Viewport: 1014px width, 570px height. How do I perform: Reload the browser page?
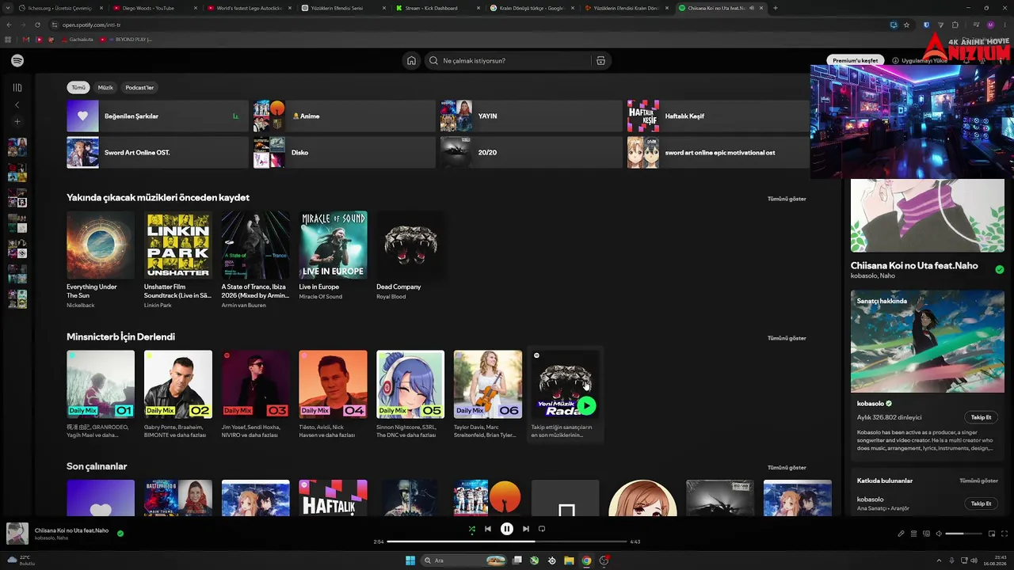(x=37, y=25)
